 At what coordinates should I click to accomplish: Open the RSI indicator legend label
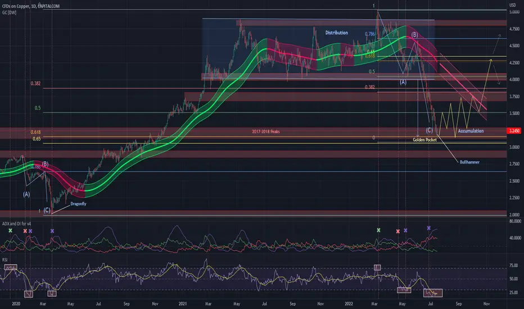[x=5, y=260]
